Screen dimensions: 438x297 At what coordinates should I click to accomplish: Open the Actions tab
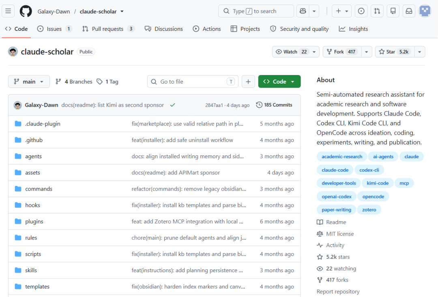[x=207, y=29]
